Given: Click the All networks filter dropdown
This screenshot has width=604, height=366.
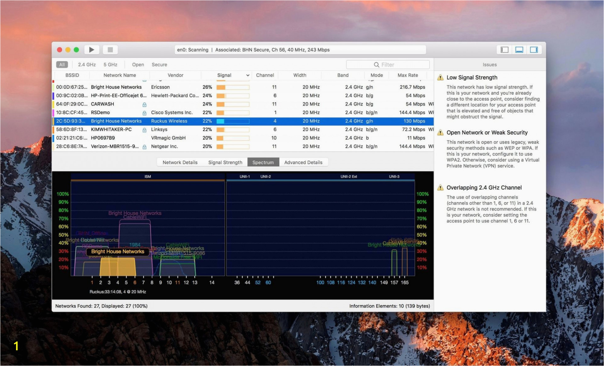Looking at the screenshot, I should tap(62, 65).
